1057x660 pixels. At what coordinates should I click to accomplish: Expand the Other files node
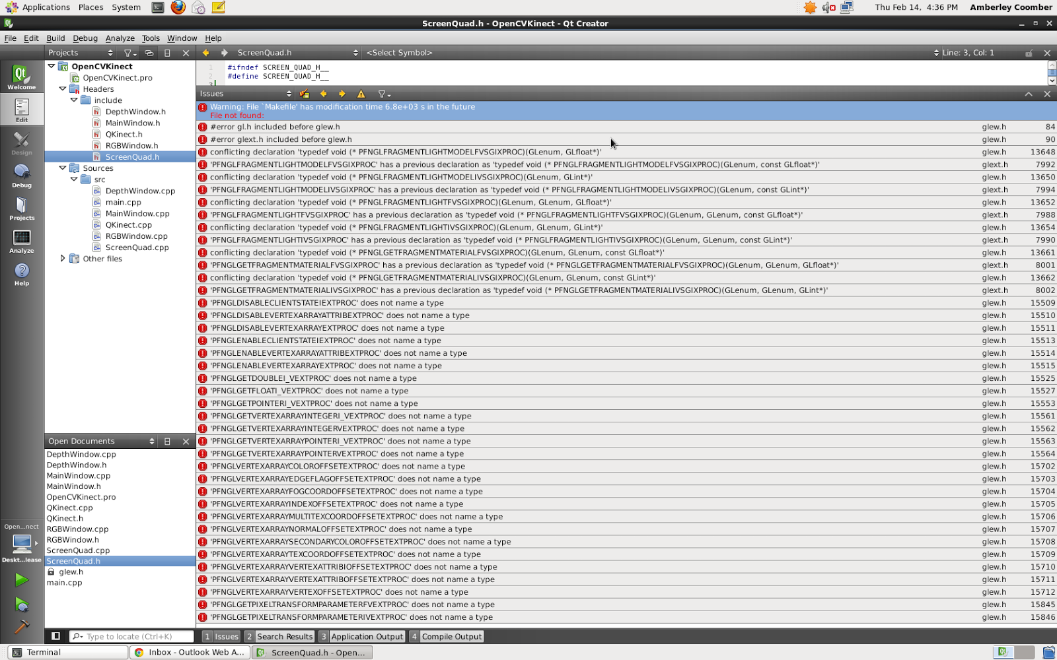[63, 259]
